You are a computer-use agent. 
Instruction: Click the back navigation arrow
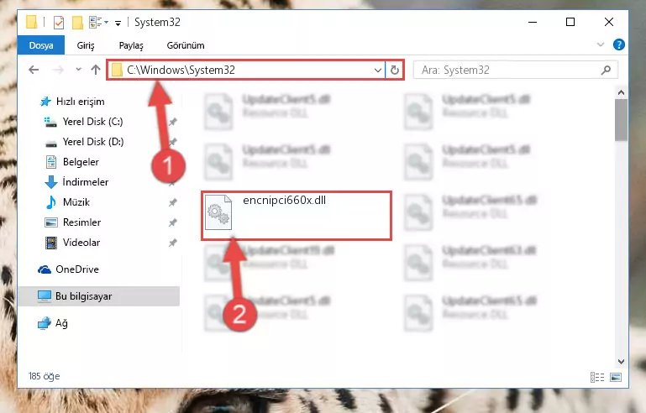pyautogui.click(x=34, y=70)
